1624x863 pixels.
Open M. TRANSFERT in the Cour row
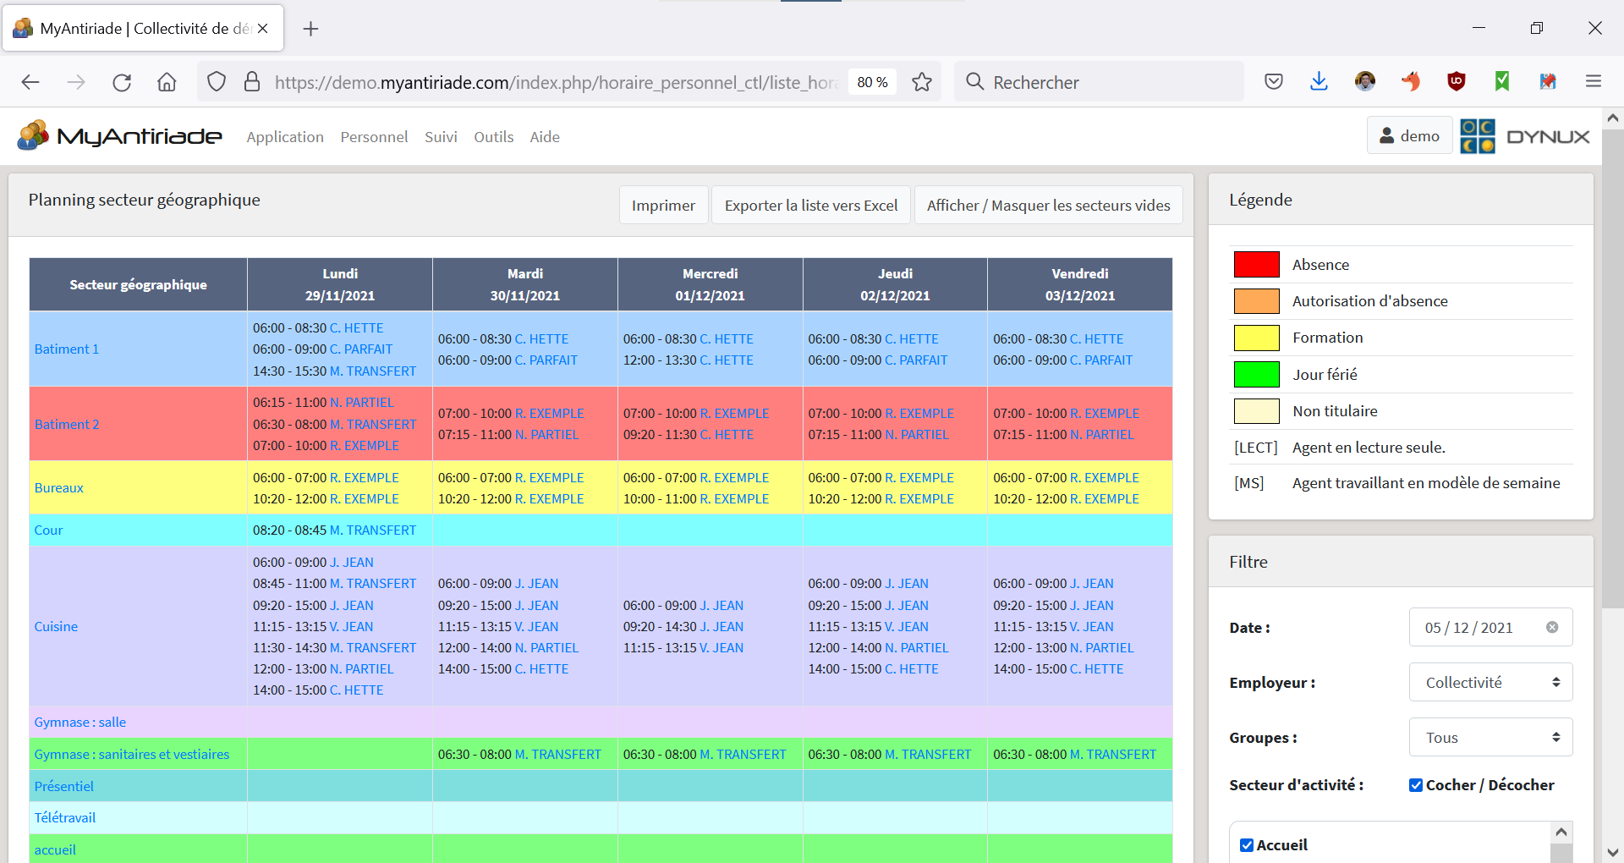(373, 530)
